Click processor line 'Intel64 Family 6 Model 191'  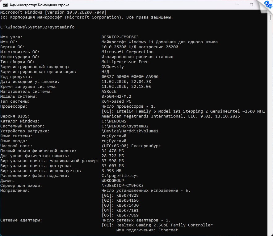[x=183, y=111]
